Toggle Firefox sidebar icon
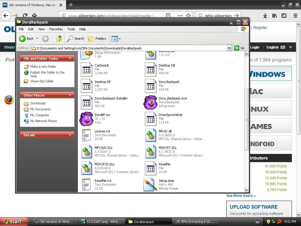 pos(284,16)
